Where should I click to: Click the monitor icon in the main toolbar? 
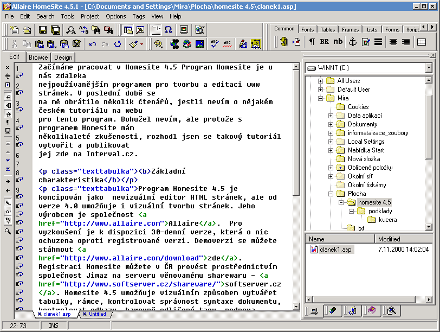(x=184, y=30)
